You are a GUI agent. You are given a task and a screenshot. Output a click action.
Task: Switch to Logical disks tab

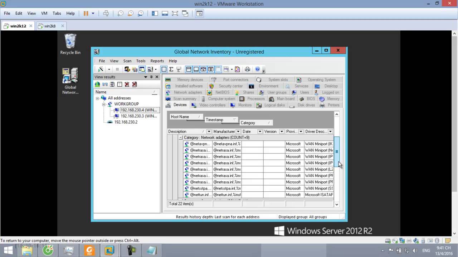[x=271, y=105]
